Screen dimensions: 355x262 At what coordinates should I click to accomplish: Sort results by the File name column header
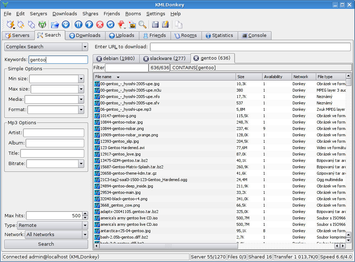[x=165, y=77]
